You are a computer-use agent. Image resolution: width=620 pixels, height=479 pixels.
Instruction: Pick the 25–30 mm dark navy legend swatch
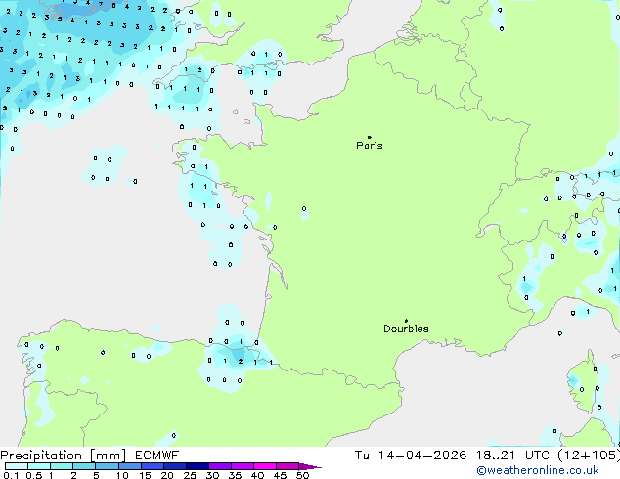[x=197, y=466]
